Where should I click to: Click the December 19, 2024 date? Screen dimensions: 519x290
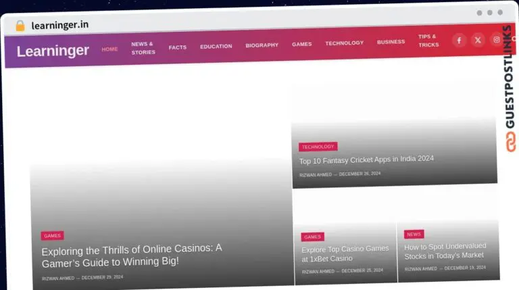(465, 268)
